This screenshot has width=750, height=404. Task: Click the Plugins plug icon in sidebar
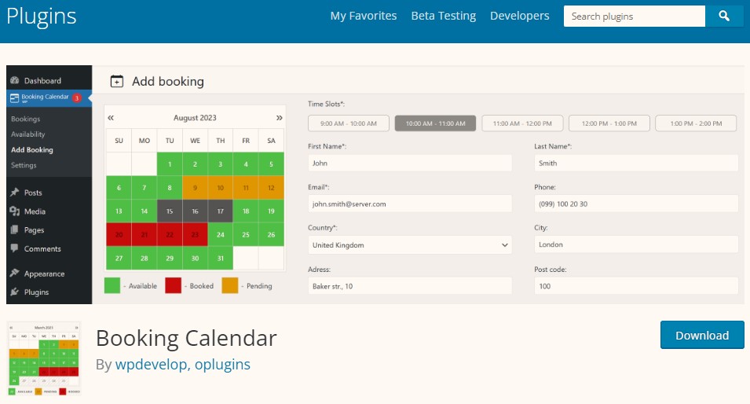point(15,292)
